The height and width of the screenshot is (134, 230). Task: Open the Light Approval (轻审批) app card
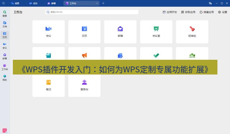(x=192, y=32)
